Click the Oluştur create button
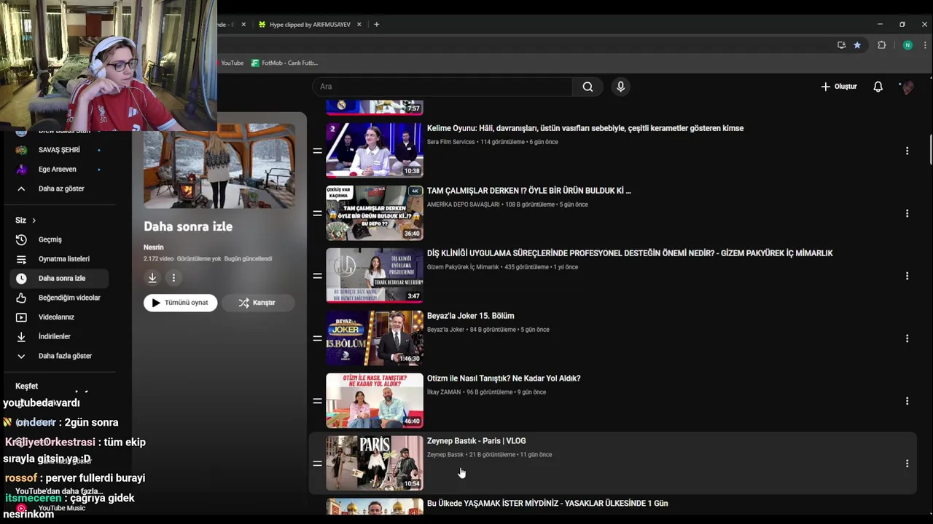The width and height of the screenshot is (933, 524). (838, 87)
